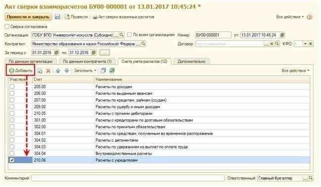Click Провести и закрыть button
The height and width of the screenshot is (187, 321).
click(28, 17)
